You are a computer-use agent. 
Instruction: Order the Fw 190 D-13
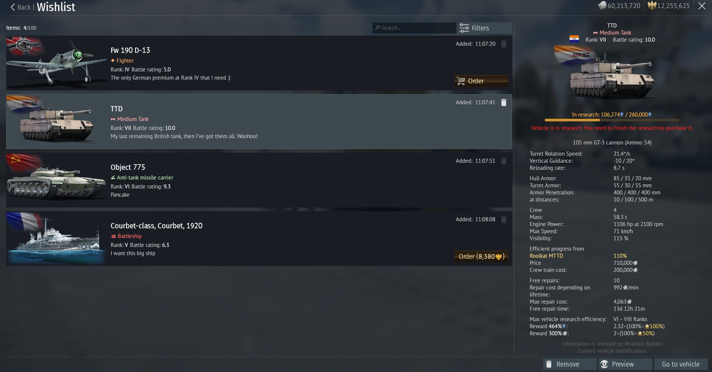click(481, 81)
